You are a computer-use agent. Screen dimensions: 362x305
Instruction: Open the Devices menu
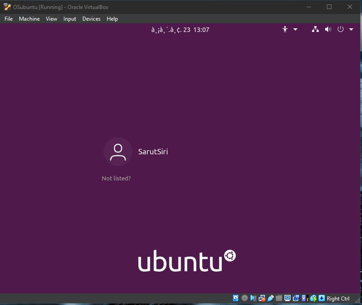click(91, 19)
